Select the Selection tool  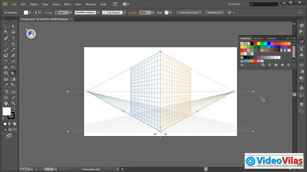6,26
